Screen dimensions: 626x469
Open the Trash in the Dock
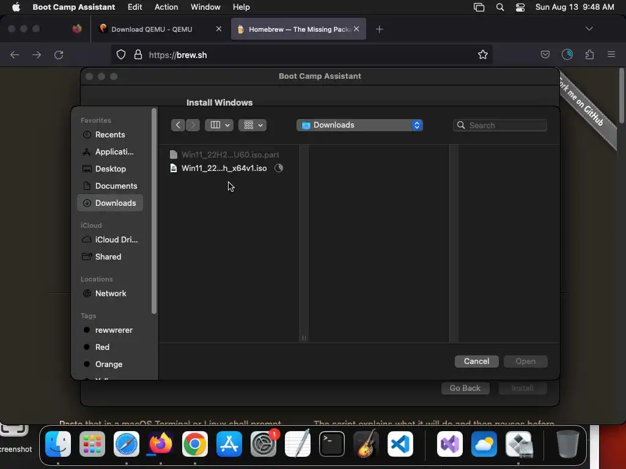(x=568, y=444)
